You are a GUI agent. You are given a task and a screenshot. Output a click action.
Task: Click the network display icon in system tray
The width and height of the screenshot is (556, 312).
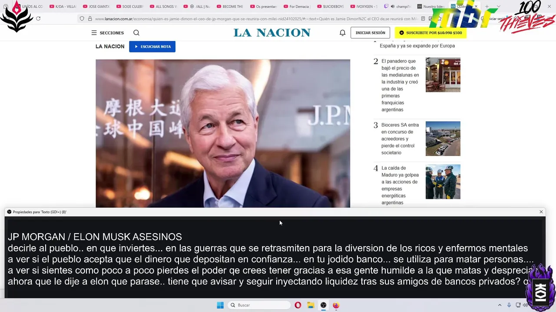click(x=518, y=305)
